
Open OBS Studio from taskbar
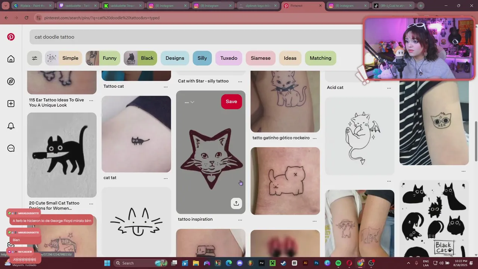pos(371,263)
